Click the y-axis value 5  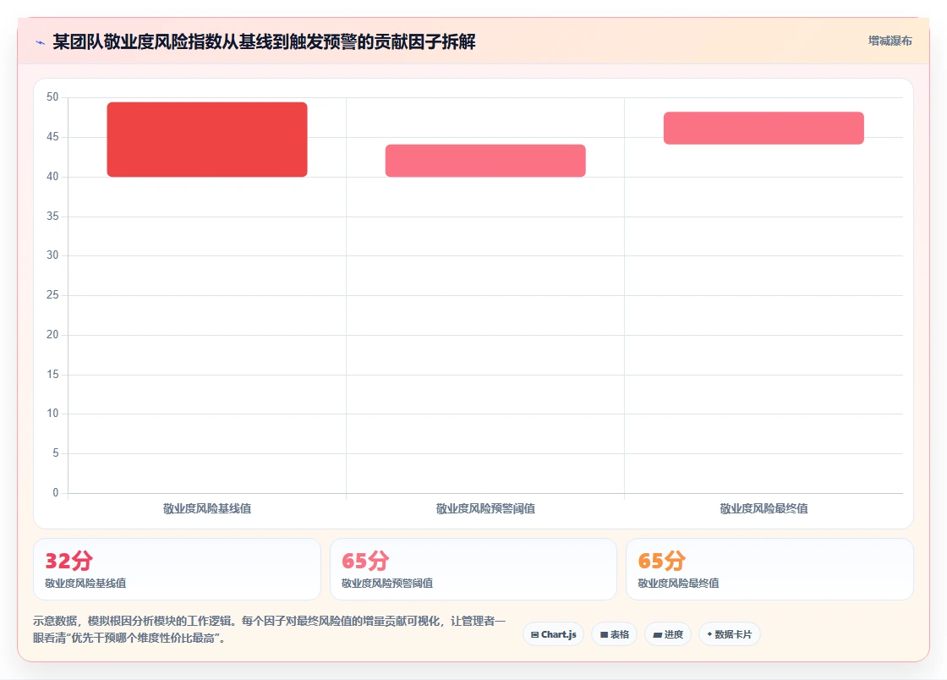pyautogui.click(x=56, y=453)
